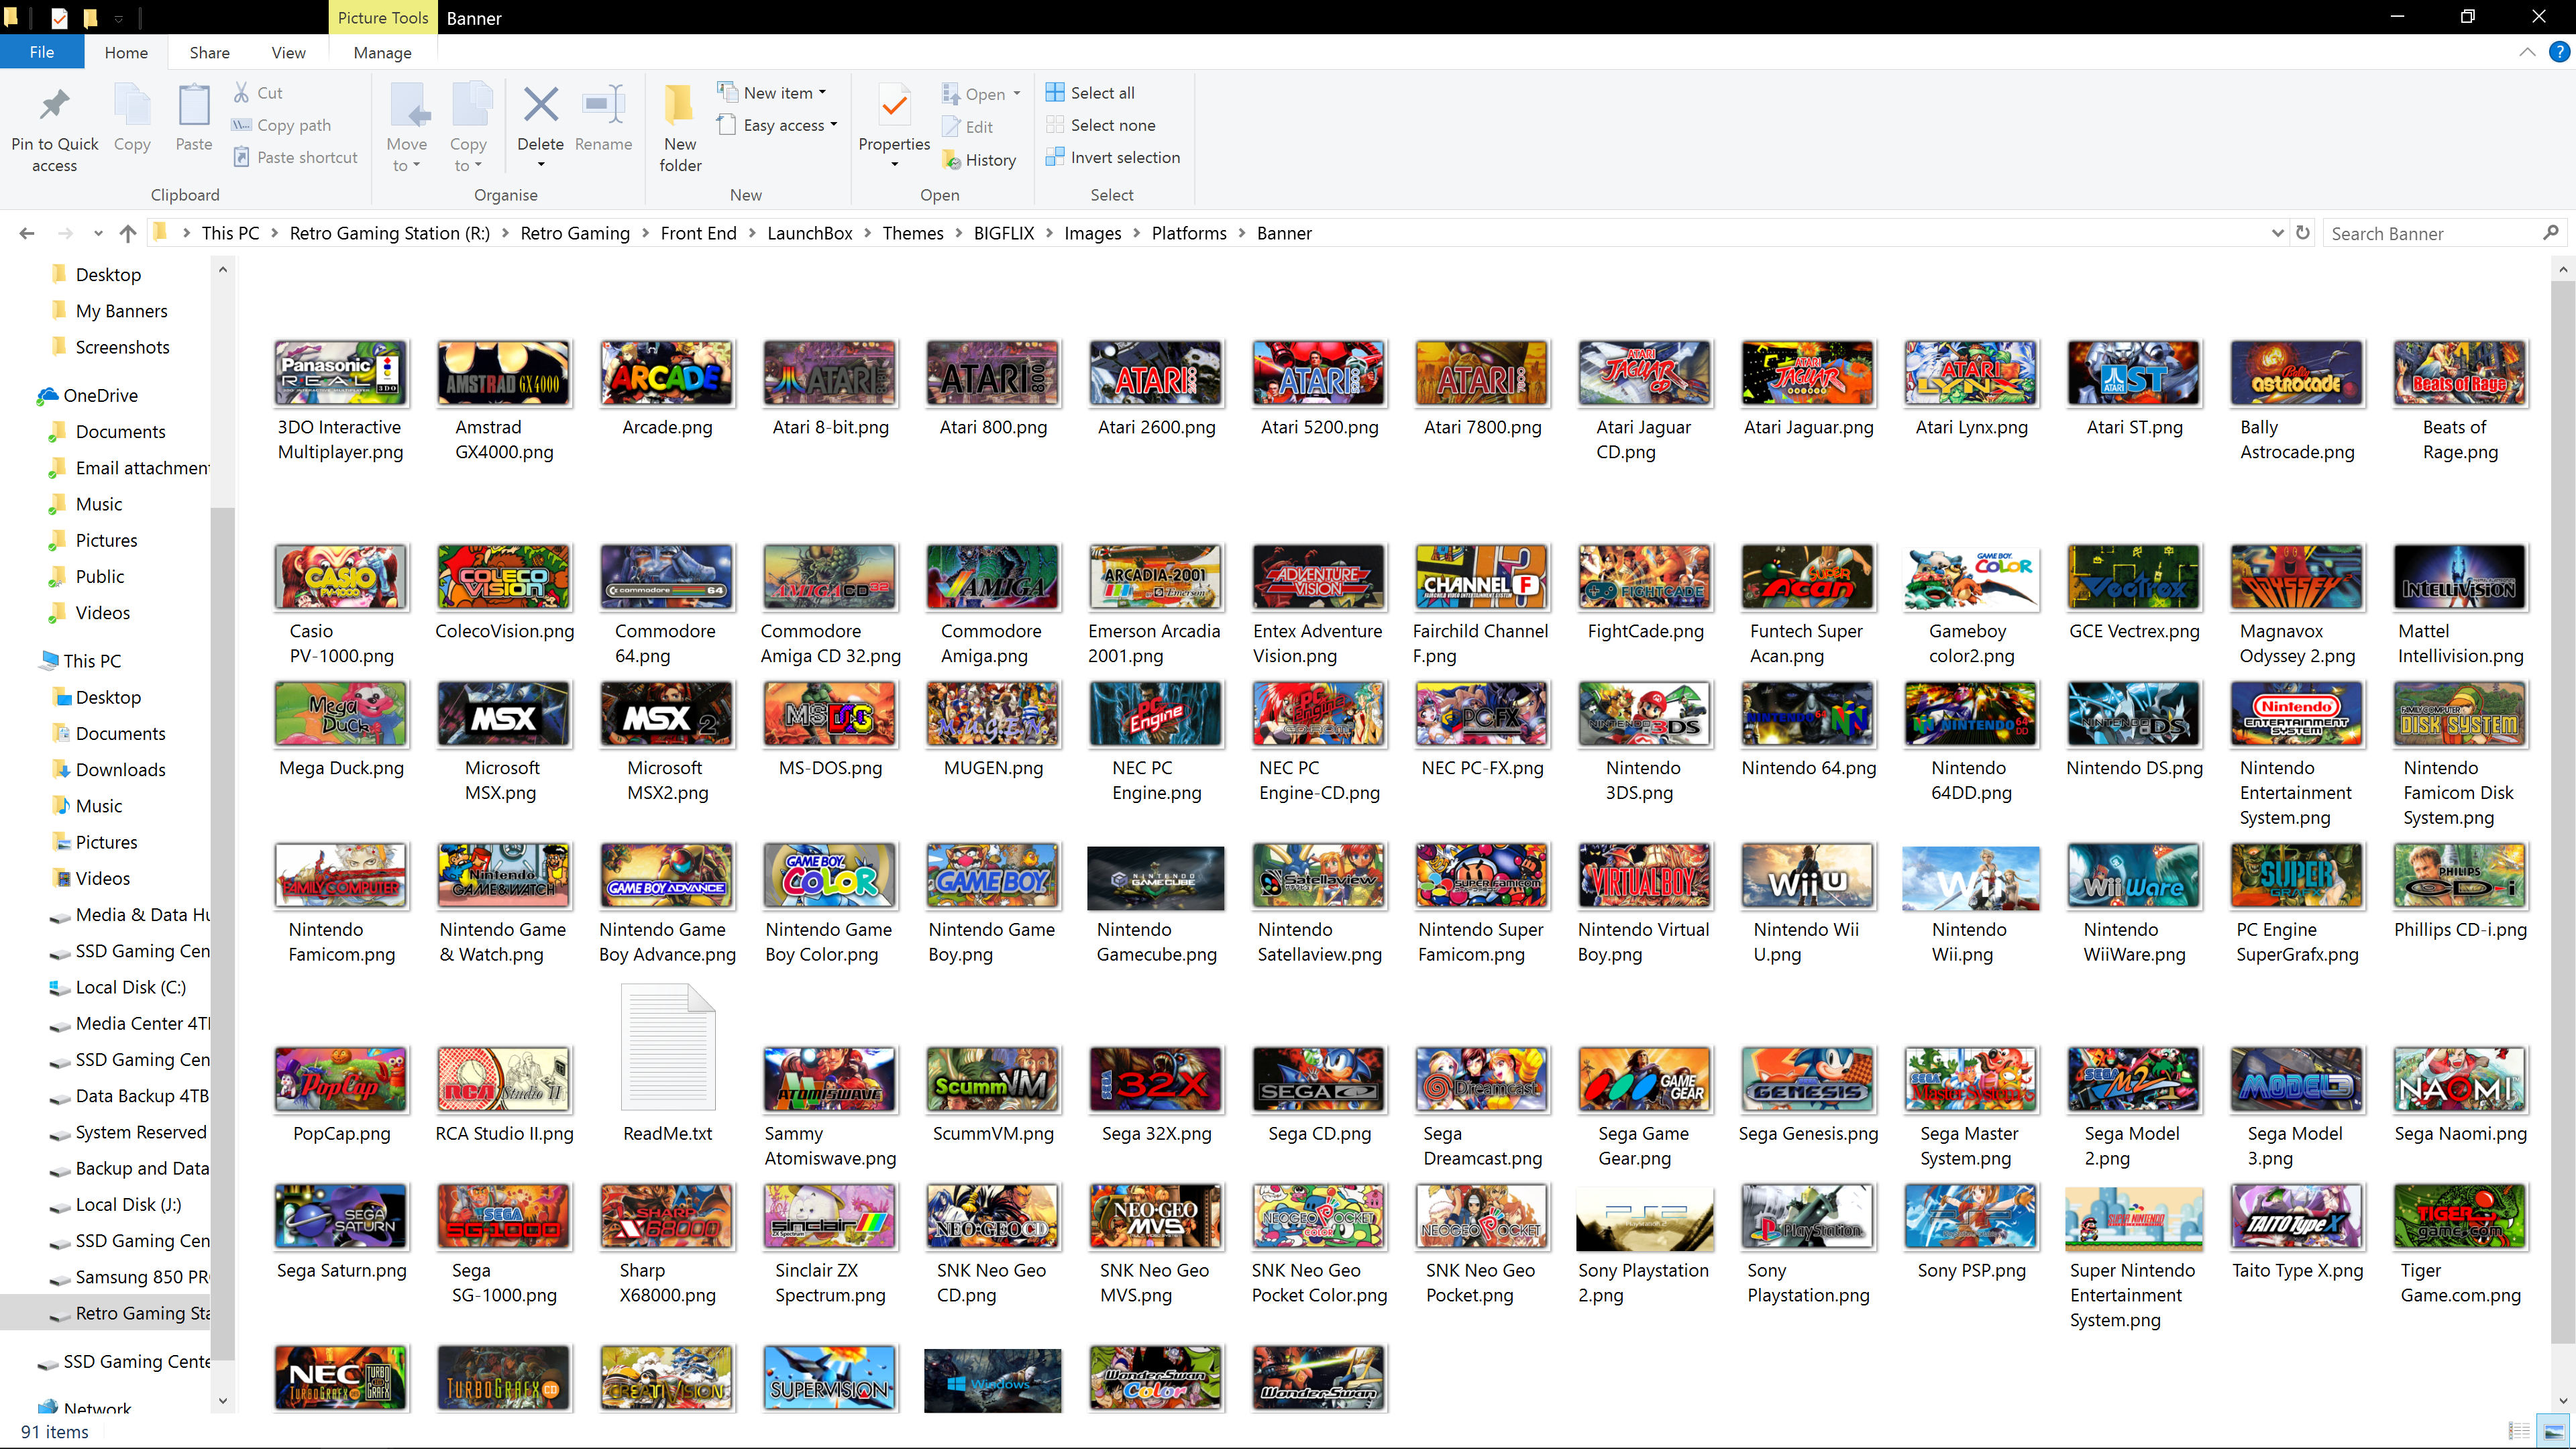Go up one folder level arrow

click(x=127, y=233)
